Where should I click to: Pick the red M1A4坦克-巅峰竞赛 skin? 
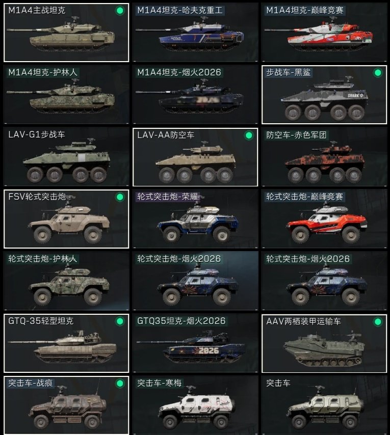pyautogui.click(x=324, y=33)
